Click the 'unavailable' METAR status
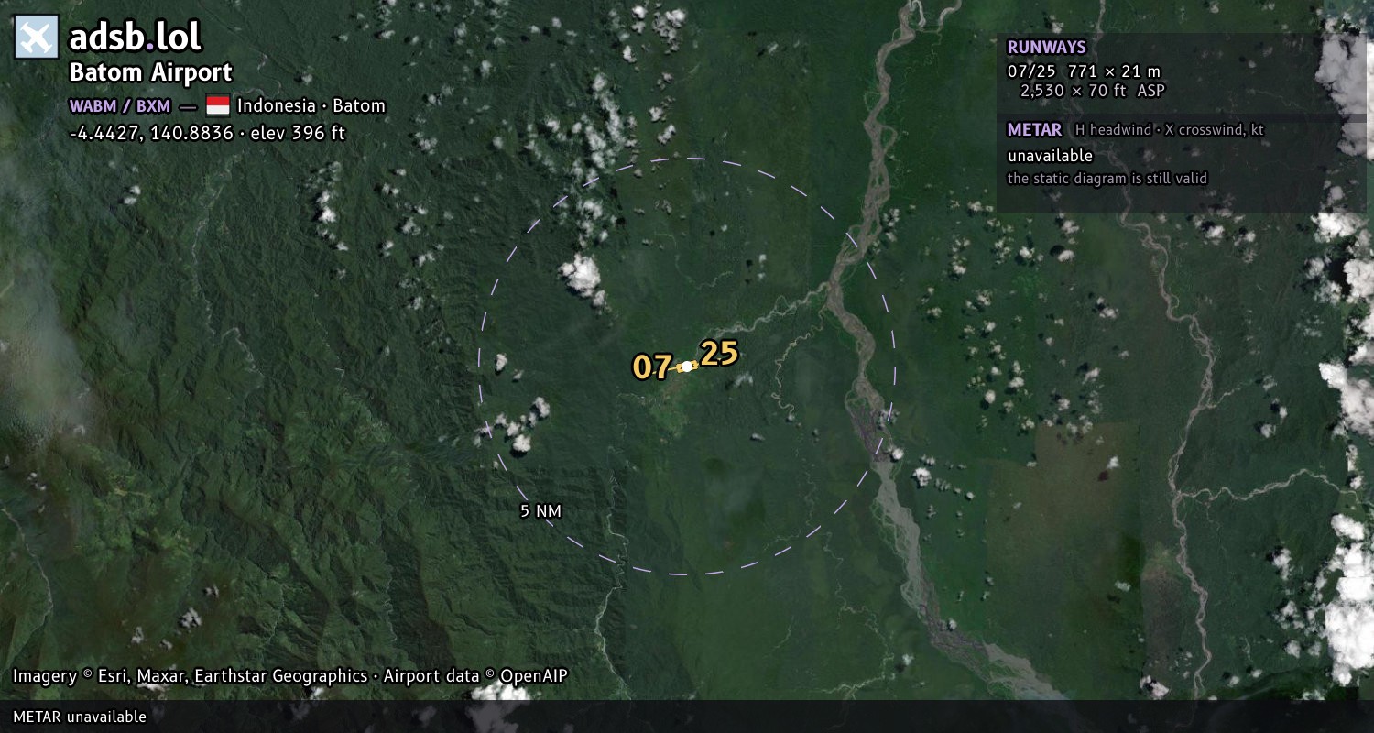 (x=1050, y=156)
